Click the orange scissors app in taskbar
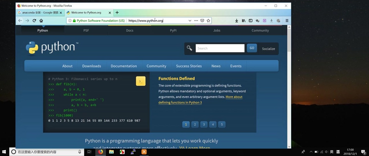 click(144, 152)
